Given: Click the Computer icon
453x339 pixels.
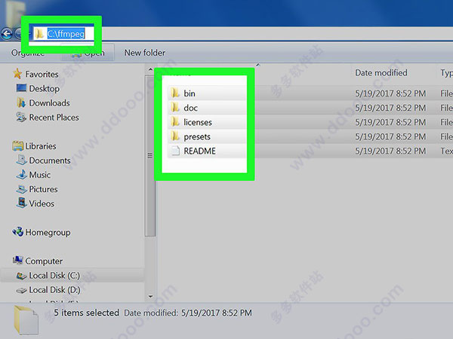Looking at the screenshot, I should (x=18, y=261).
